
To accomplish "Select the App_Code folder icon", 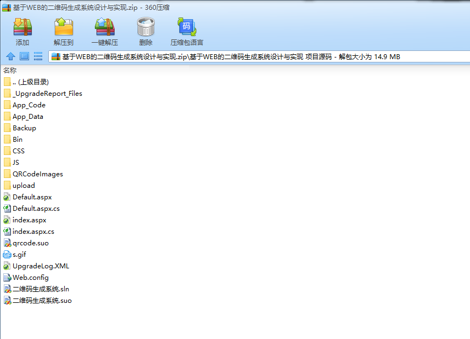I will (8, 105).
